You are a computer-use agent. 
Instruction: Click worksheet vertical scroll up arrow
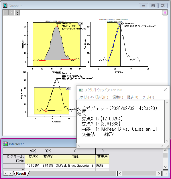(x=165, y=150)
